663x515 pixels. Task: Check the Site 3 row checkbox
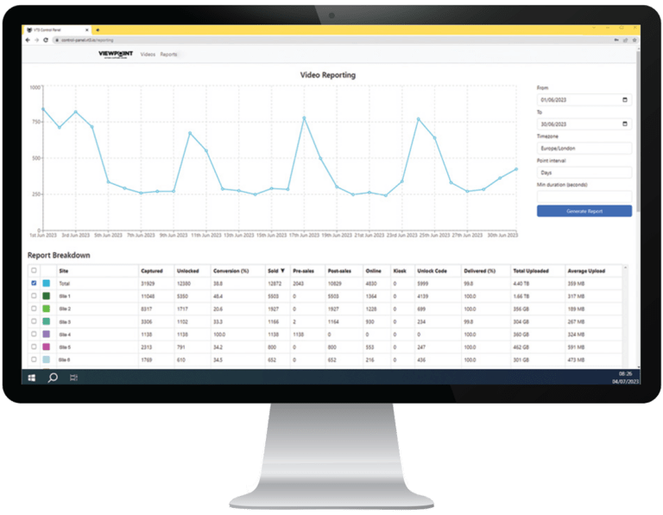pyautogui.click(x=34, y=321)
